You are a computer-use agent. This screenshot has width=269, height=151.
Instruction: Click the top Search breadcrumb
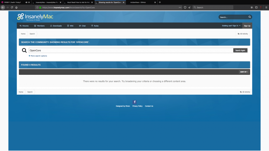[32, 34]
